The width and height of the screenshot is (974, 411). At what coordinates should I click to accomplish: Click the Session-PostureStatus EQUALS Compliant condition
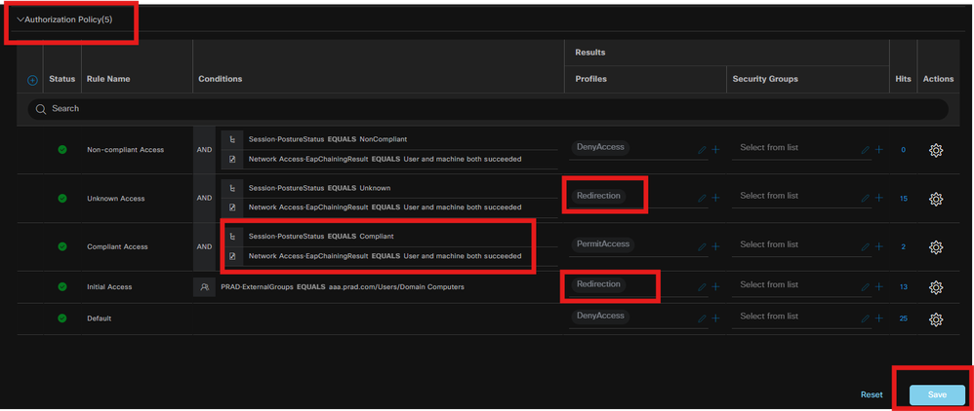(x=321, y=237)
